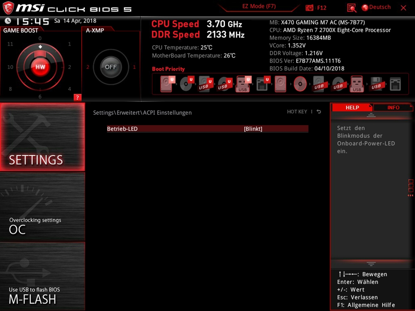Select A-XMP profile 2
Screen dimensions: 415x311
pyautogui.click(x=88, y=67)
